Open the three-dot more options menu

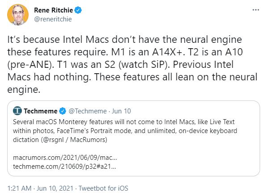[256, 10]
